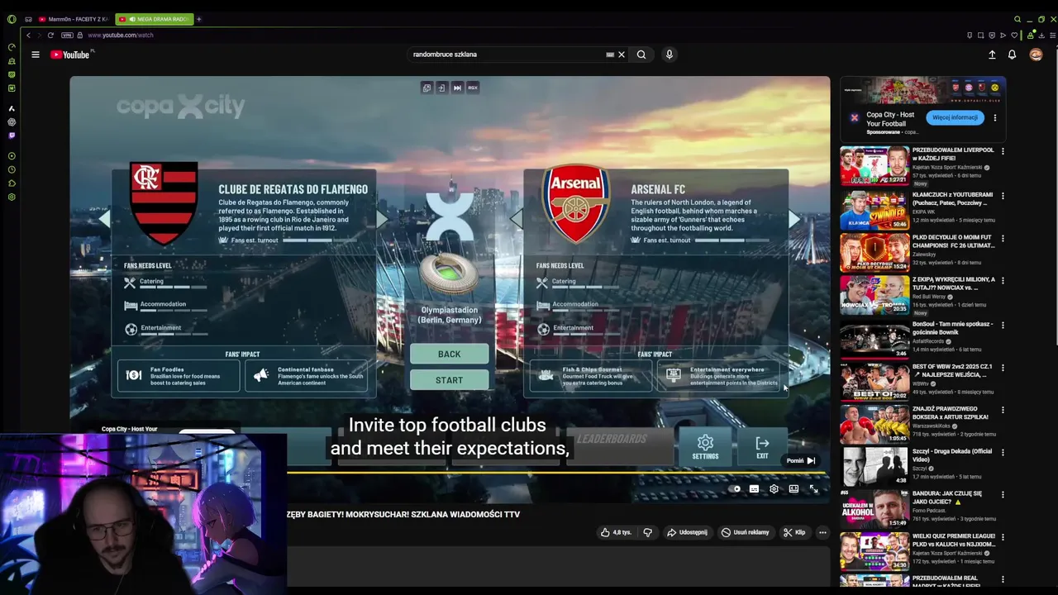Open options for PRZEBUDOWAŁEM LIVERPOOL video
The width and height of the screenshot is (1058, 595).
1003,152
